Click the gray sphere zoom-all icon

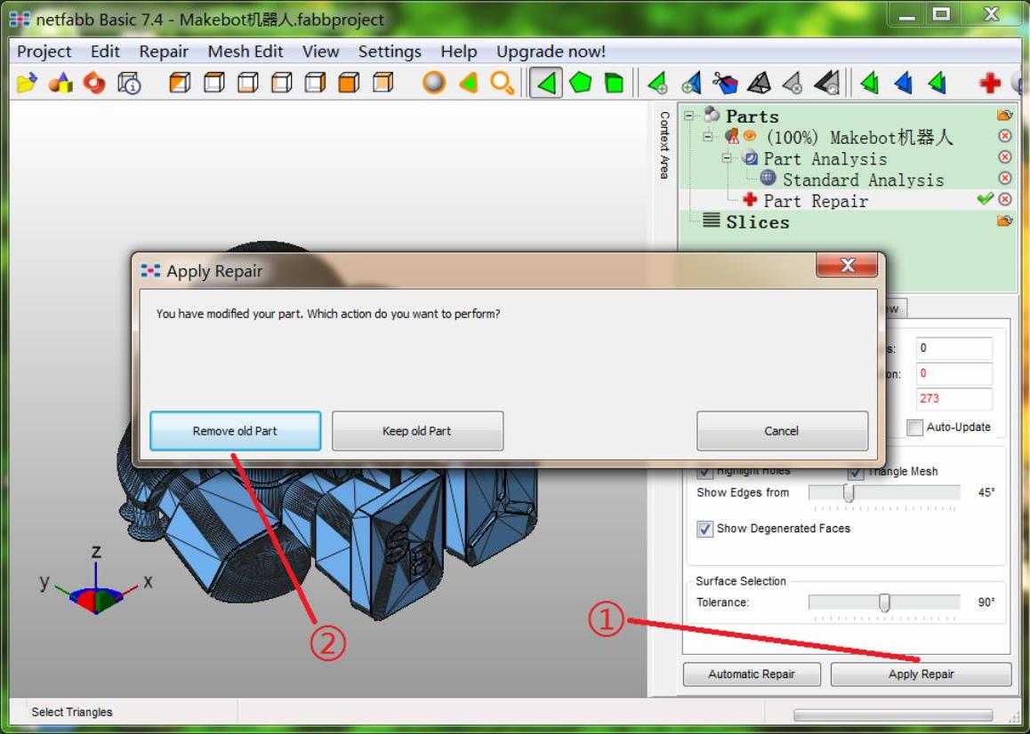tap(433, 84)
